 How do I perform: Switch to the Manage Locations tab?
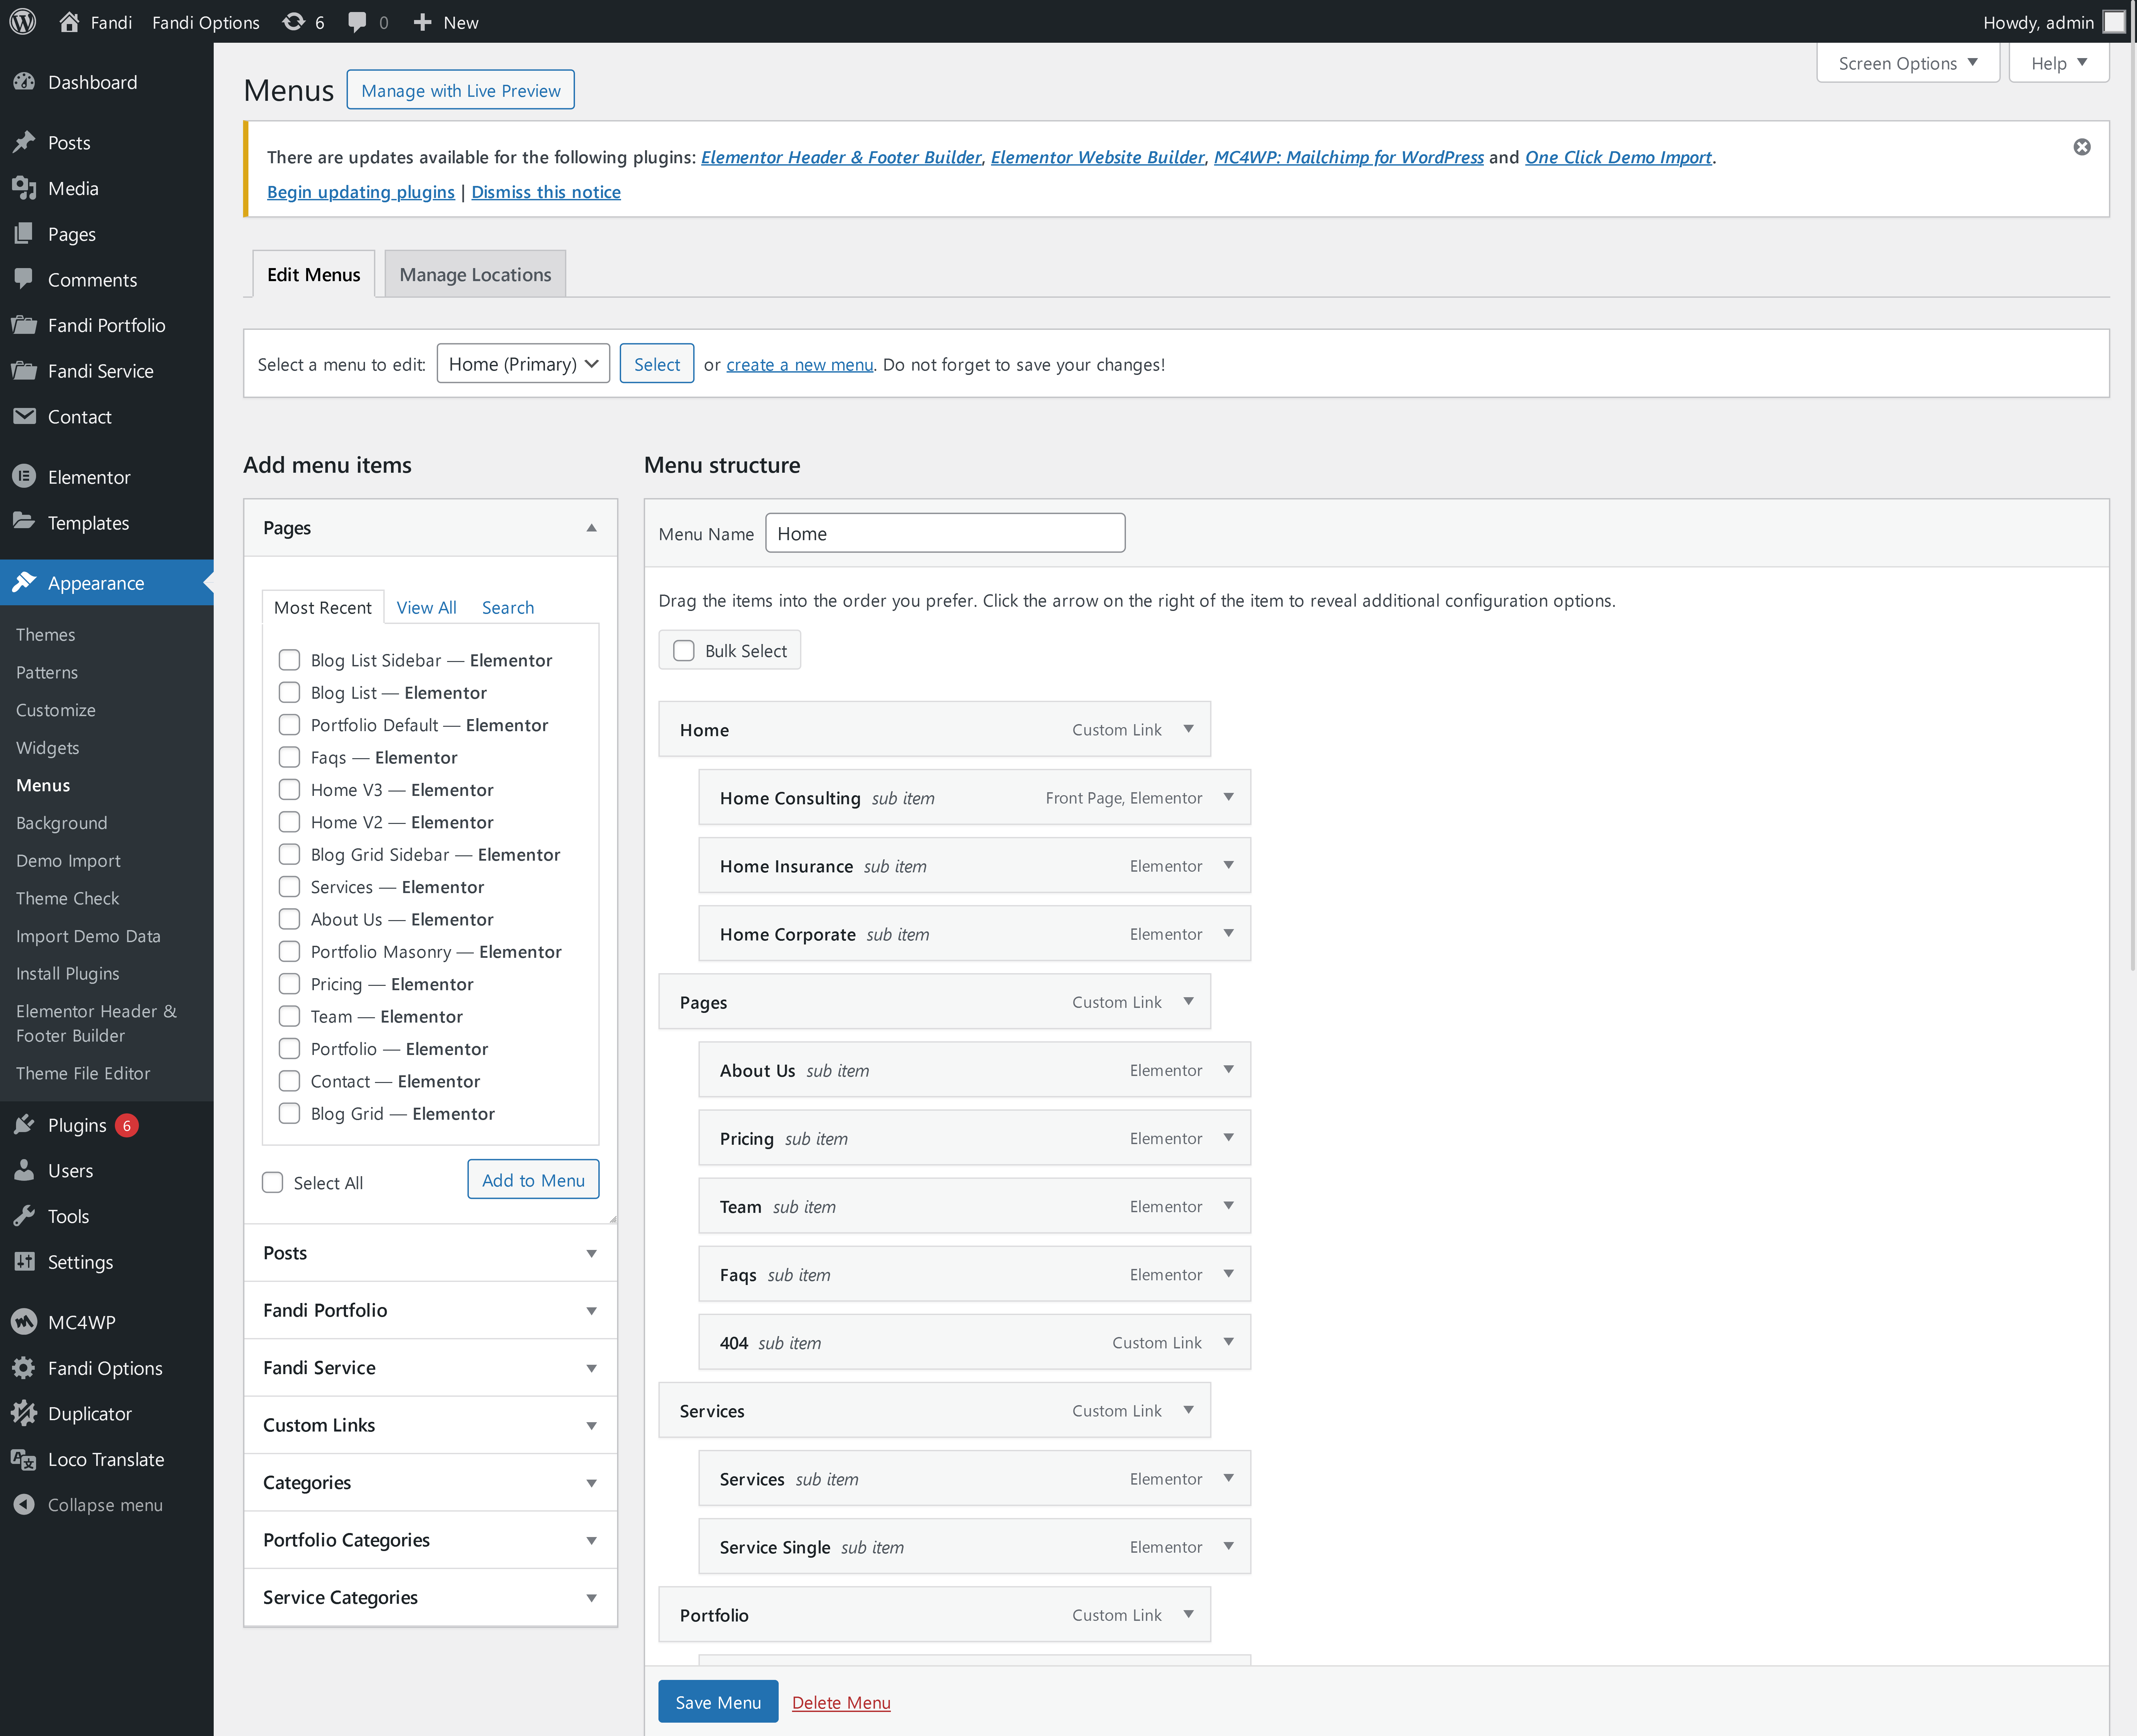pyautogui.click(x=475, y=274)
